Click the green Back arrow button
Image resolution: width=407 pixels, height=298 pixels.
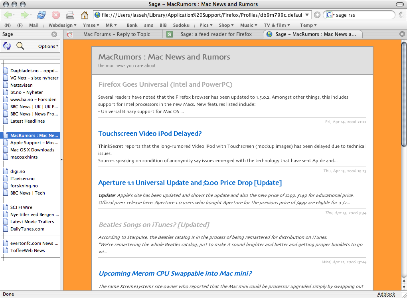8,15
